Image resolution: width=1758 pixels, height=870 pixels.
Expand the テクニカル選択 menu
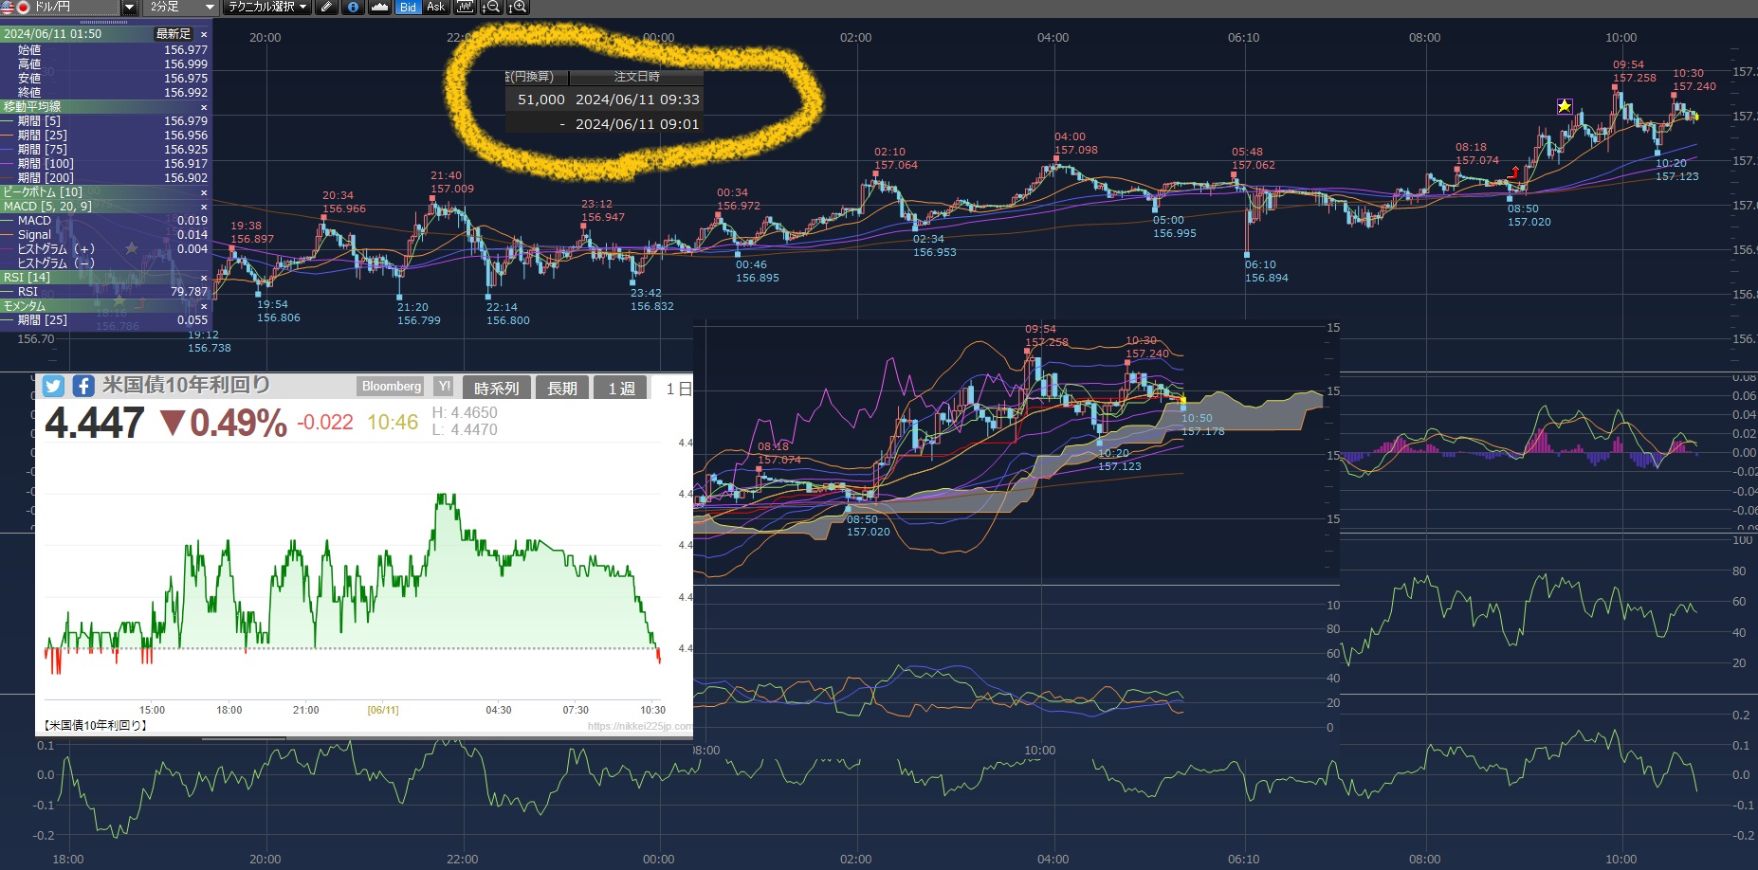point(267,7)
